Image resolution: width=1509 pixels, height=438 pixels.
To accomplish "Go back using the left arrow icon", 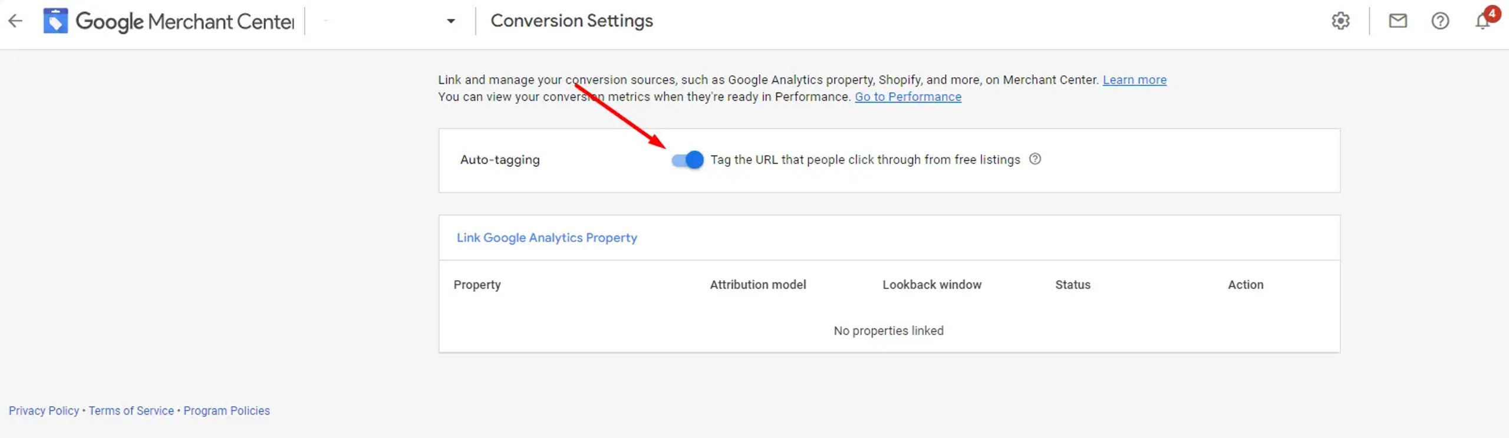I will pos(15,21).
